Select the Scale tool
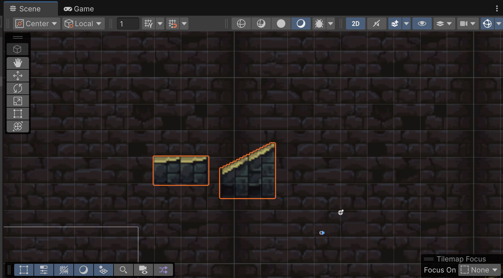Viewport: 503px width, 278px height. click(x=18, y=101)
